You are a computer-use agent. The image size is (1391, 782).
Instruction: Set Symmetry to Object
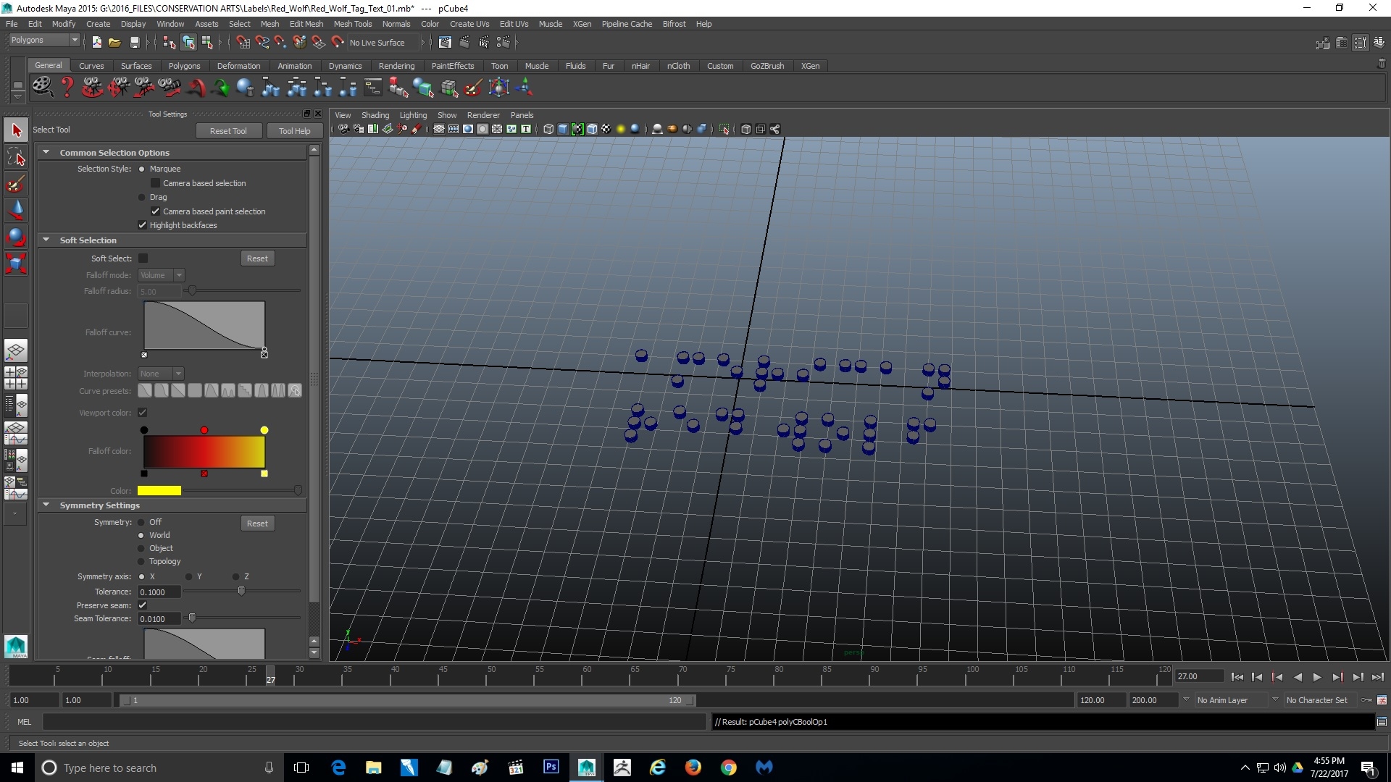click(x=142, y=548)
